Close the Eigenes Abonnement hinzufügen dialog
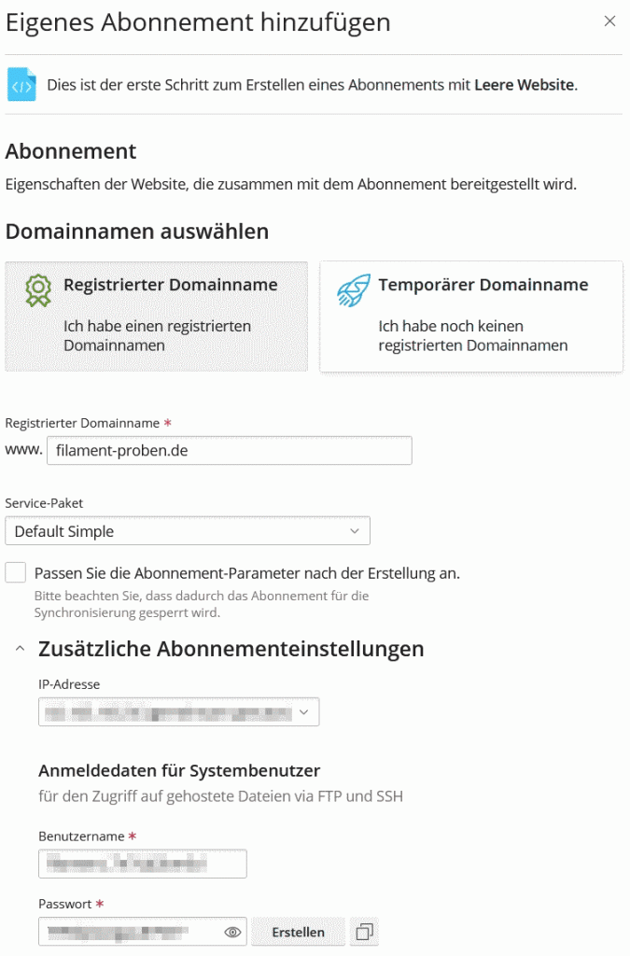Image resolution: width=630 pixels, height=956 pixels. click(x=609, y=21)
